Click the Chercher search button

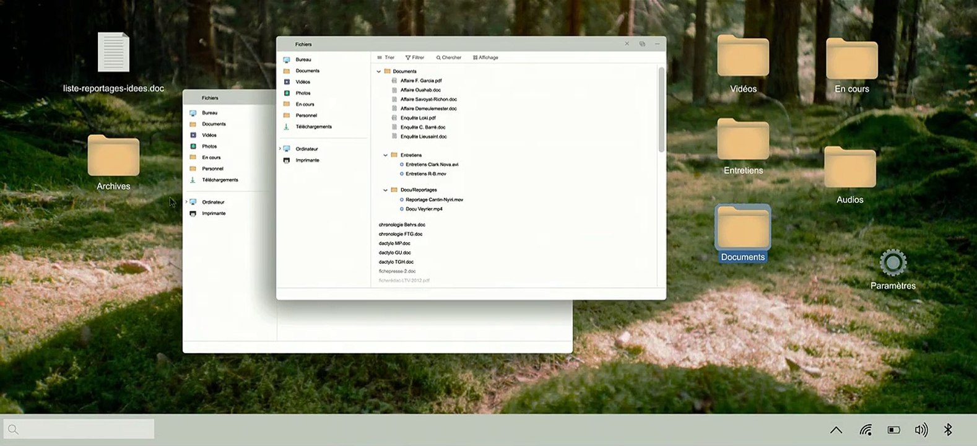point(449,58)
